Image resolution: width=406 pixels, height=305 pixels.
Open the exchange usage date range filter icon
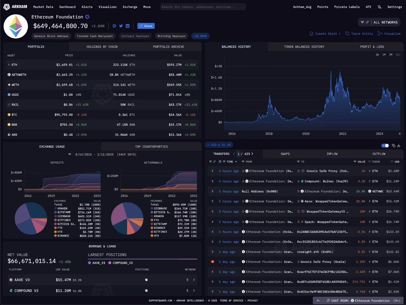click(70, 154)
